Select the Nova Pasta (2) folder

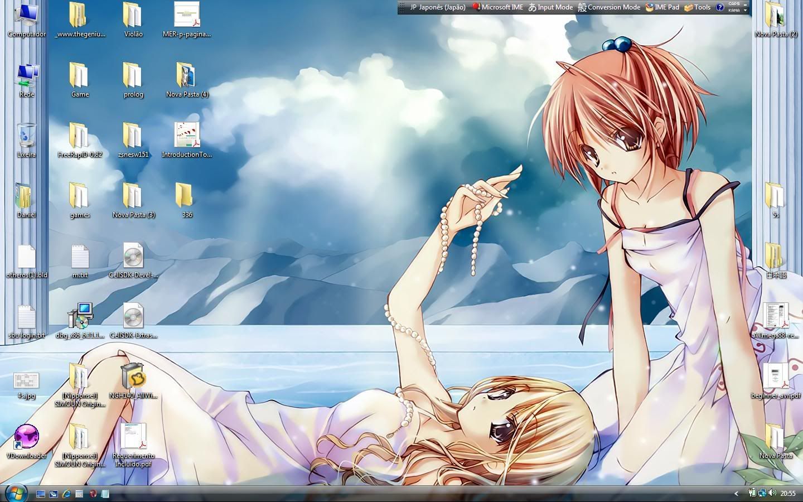[776, 20]
